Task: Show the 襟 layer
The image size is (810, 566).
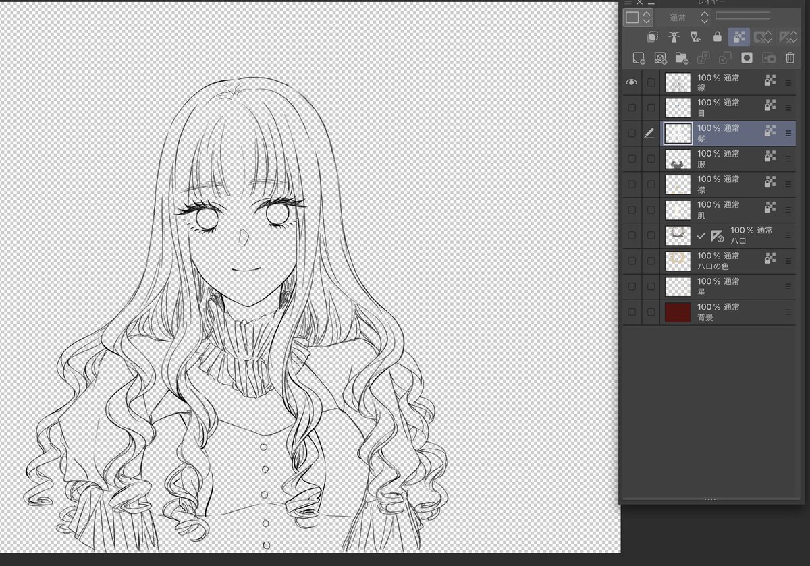Action: point(631,185)
